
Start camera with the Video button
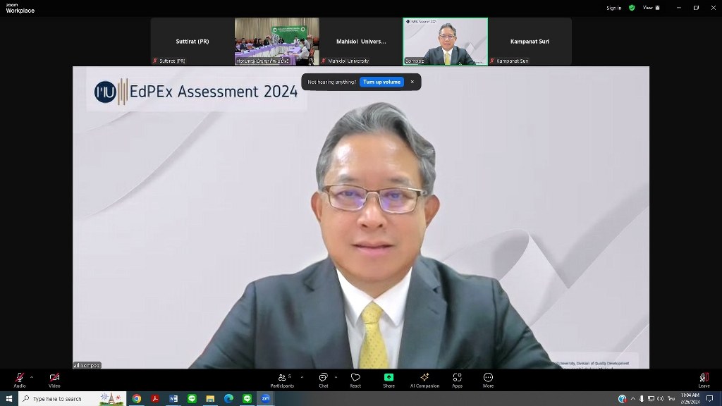click(54, 380)
